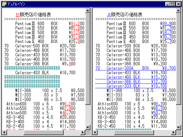
Task: Select price ¥89,900 in right pane
Action: click(168, 24)
